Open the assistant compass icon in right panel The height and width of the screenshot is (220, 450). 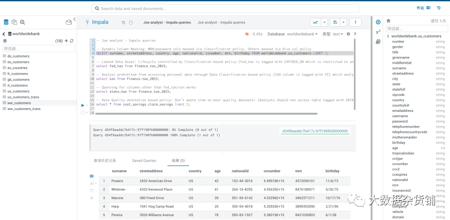378,22
